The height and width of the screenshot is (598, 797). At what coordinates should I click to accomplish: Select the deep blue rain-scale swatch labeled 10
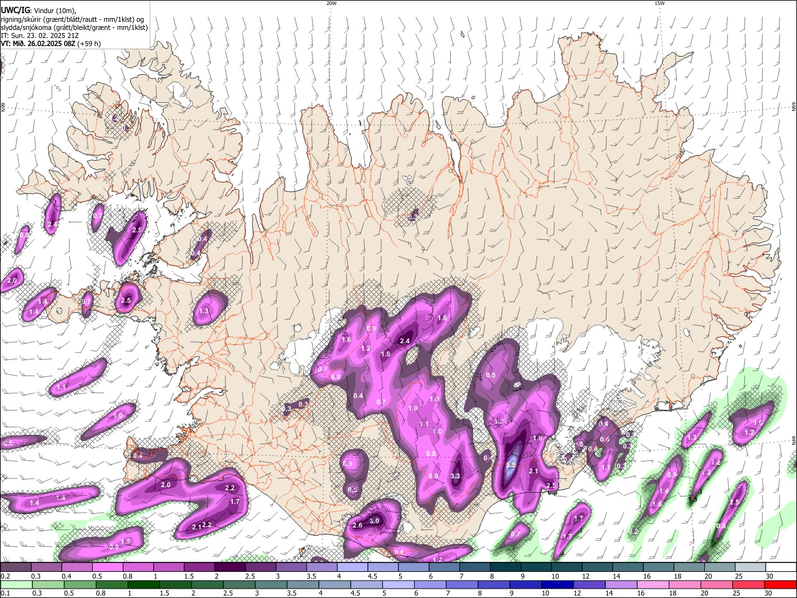coord(557,585)
